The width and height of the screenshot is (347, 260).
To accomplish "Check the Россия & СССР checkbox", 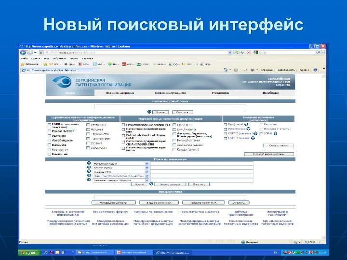I will pyautogui.click(x=49, y=131).
